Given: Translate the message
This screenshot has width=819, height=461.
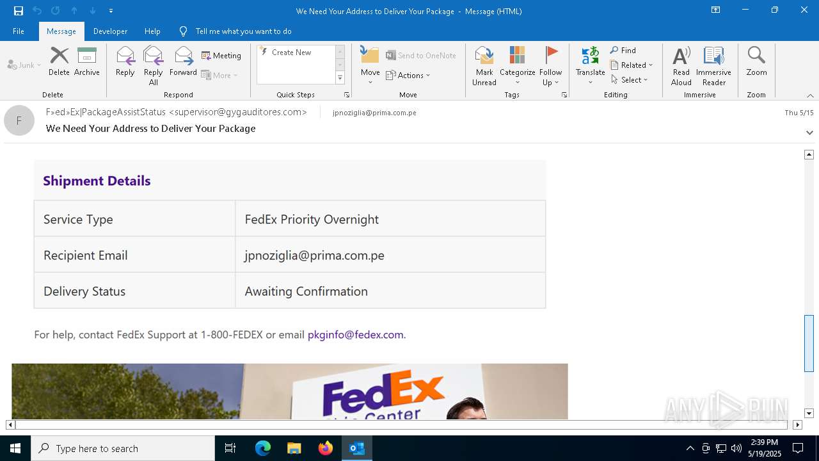Looking at the screenshot, I should (x=590, y=66).
